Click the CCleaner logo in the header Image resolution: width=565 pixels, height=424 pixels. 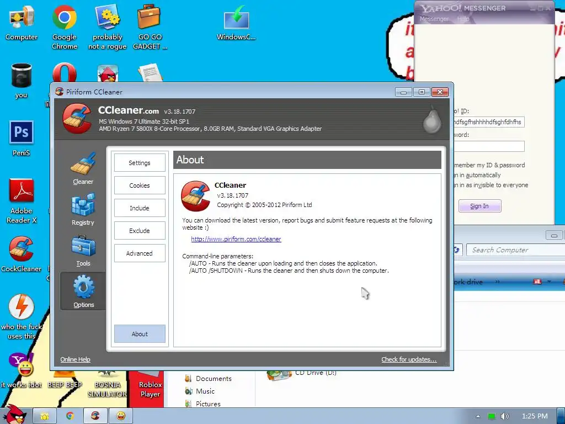(x=76, y=119)
